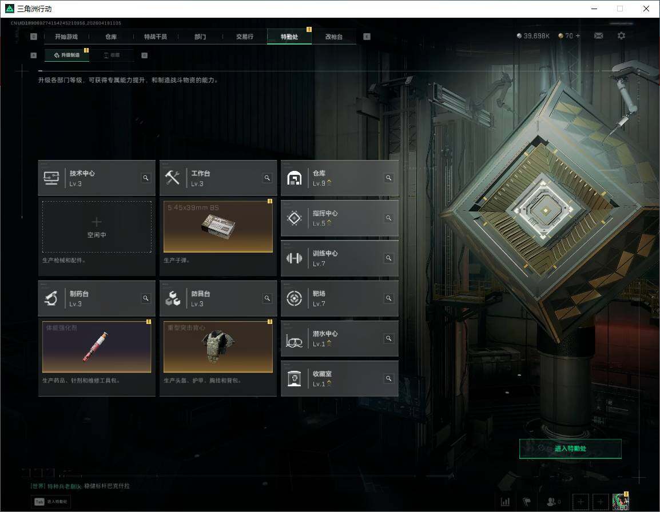This screenshot has width=660, height=512.
Task: Add a teammate in the first empty slot
Action: click(581, 502)
